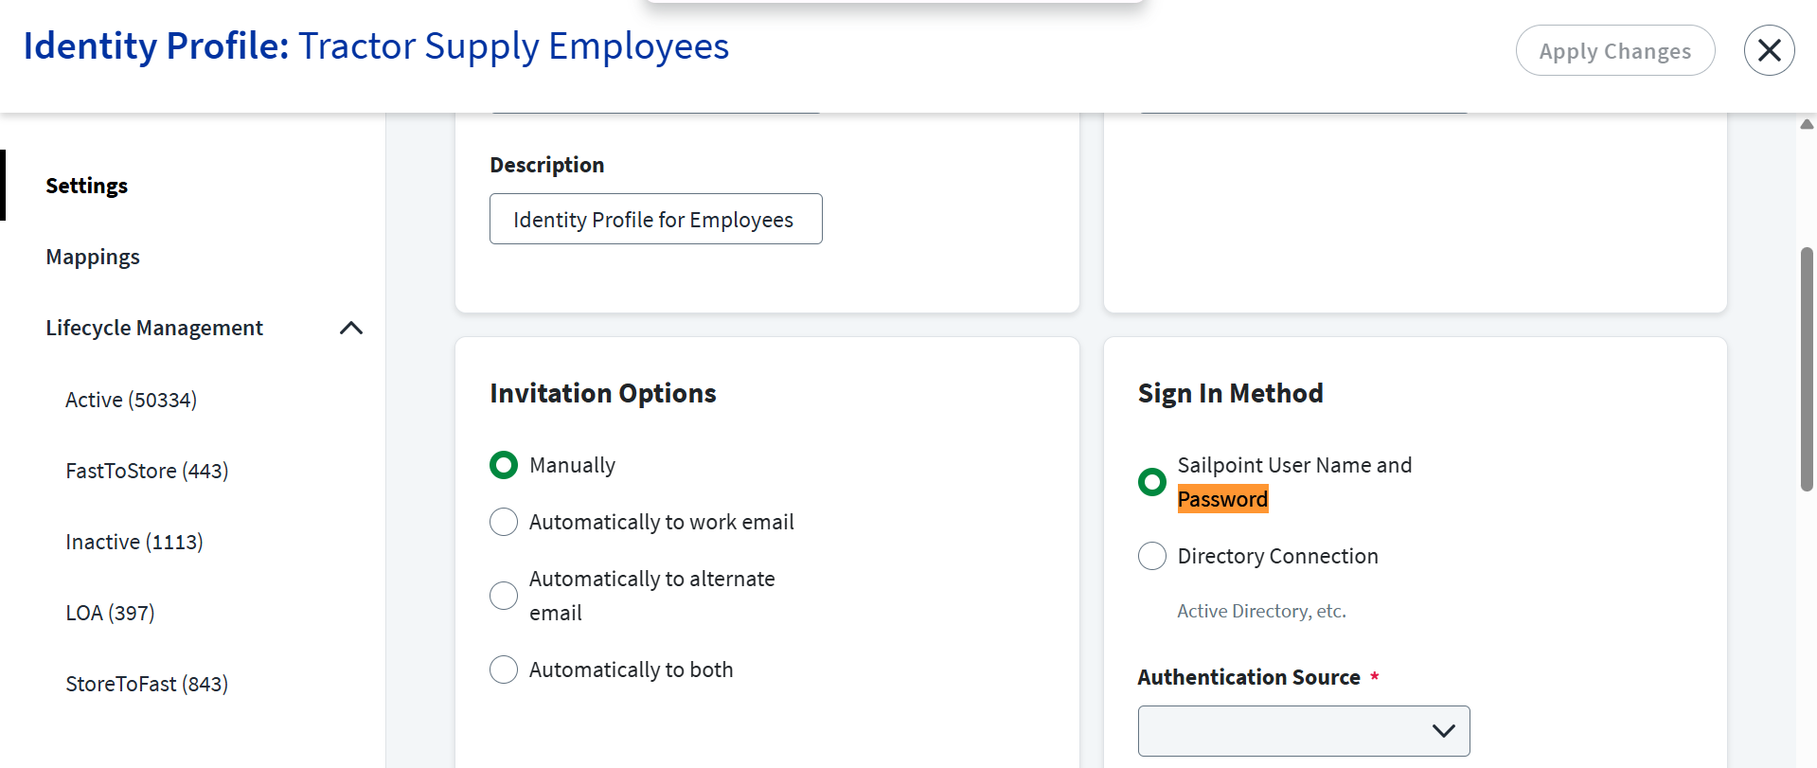1817x768 pixels.
Task: Open the Inactive (1113) lifecycle state
Action: [x=134, y=542]
